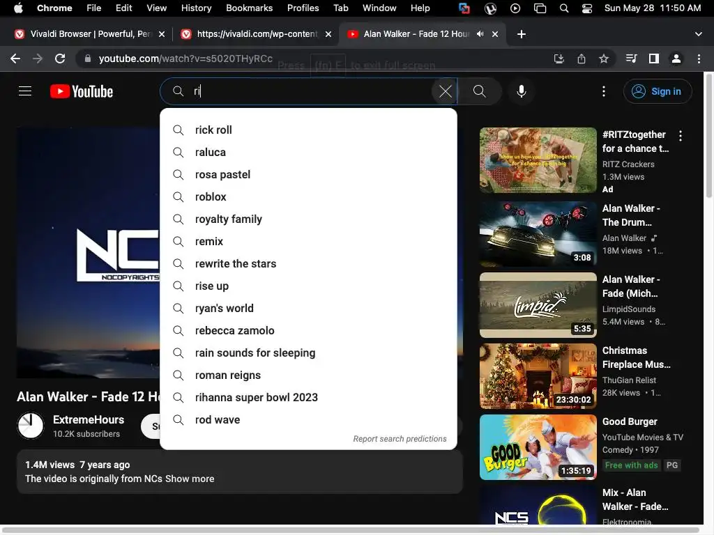The width and height of the screenshot is (714, 535).
Task: Start voice search with the microphone
Action: point(522,91)
